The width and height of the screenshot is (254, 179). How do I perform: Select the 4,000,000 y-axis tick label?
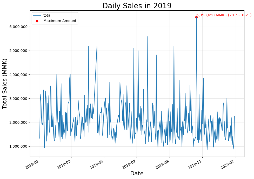18,75
